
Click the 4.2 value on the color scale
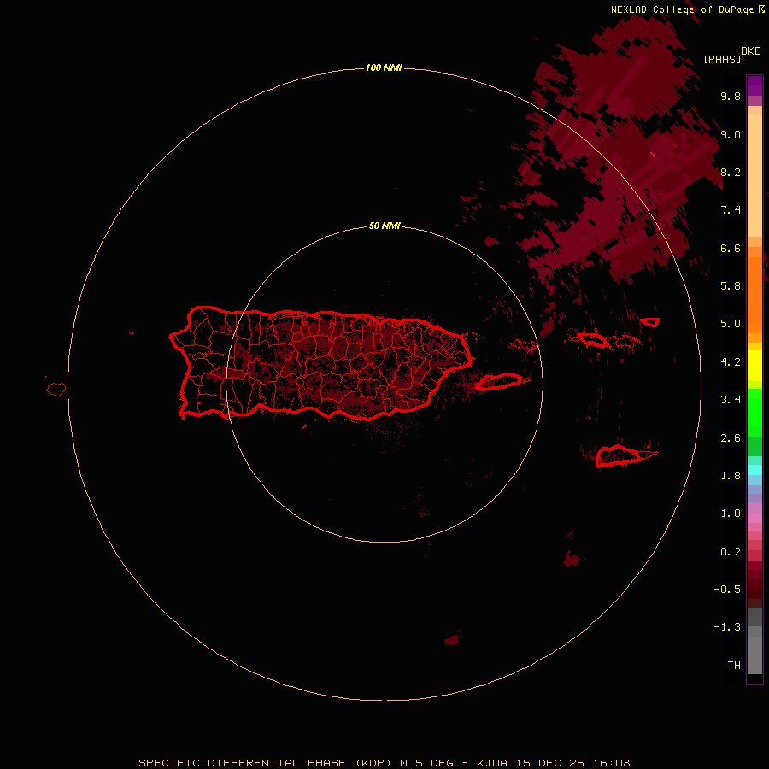point(731,362)
